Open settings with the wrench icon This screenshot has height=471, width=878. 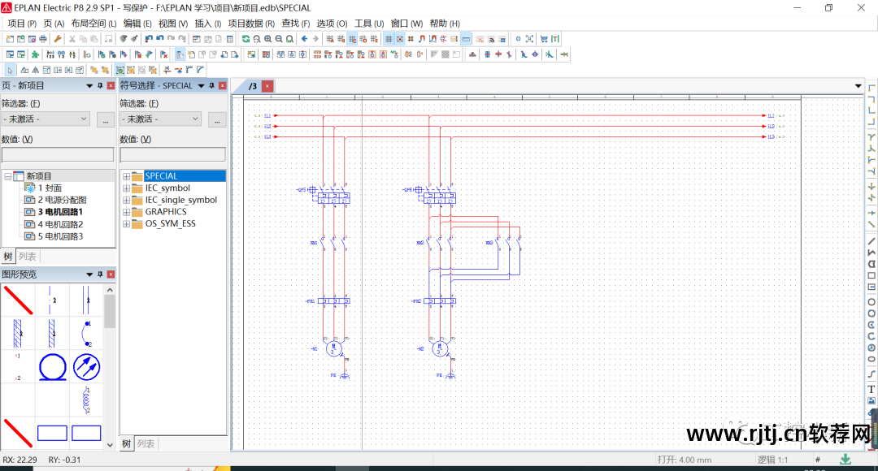coord(57,39)
